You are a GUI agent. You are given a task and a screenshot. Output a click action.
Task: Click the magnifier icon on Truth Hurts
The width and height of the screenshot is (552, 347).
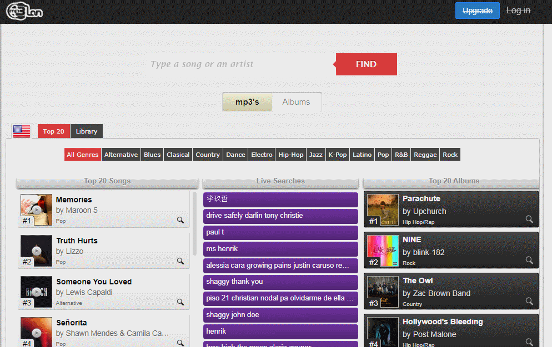[x=180, y=261]
